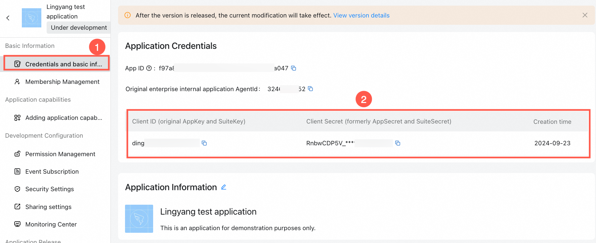Copy the Client ID value
Image resolution: width=596 pixels, height=243 pixels.
pos(204,143)
